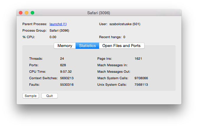Click the Process Group value Safari (3096)

(59, 31)
